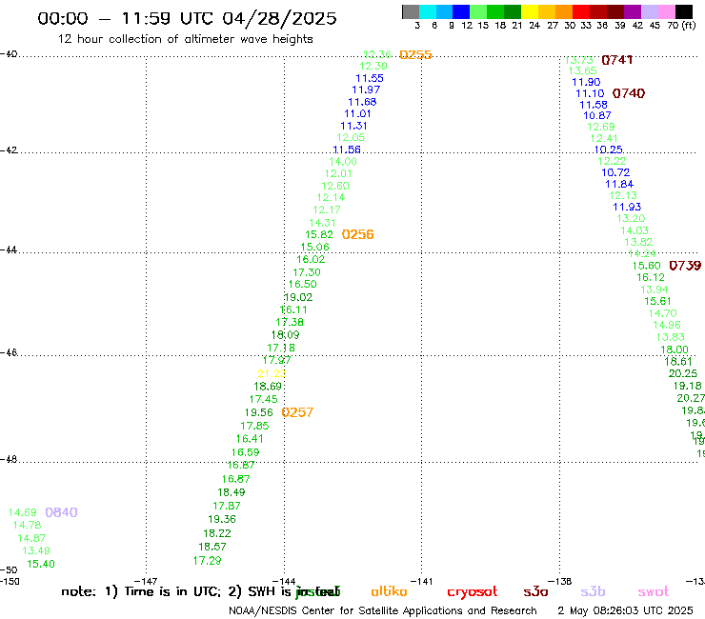Click the yellow wave height value 21.23
This screenshot has height=619, width=705.
(x=272, y=373)
